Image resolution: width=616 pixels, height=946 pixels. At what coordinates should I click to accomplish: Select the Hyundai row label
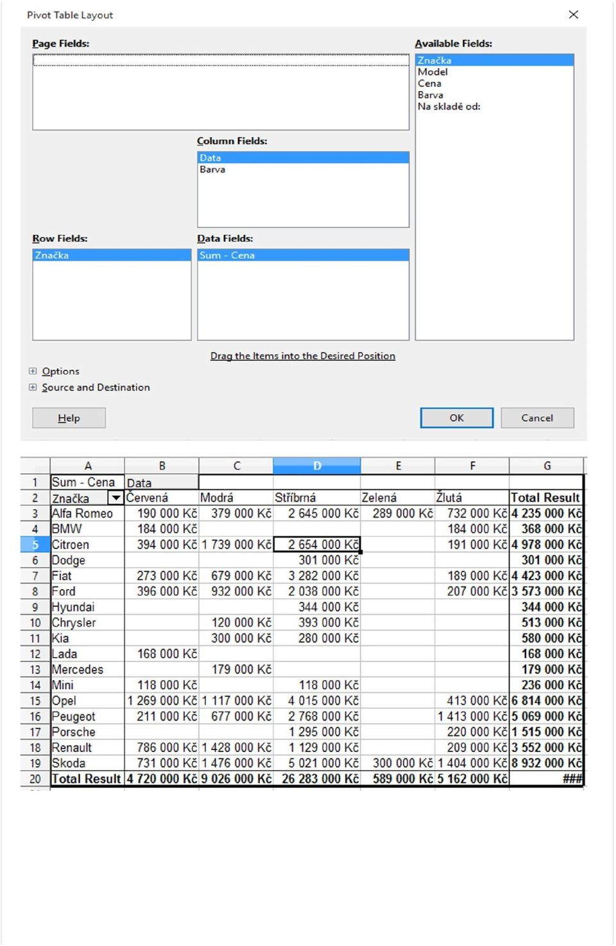87,607
